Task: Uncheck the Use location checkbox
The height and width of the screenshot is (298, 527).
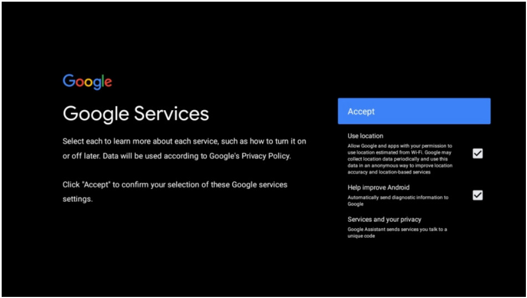Action: click(x=477, y=153)
